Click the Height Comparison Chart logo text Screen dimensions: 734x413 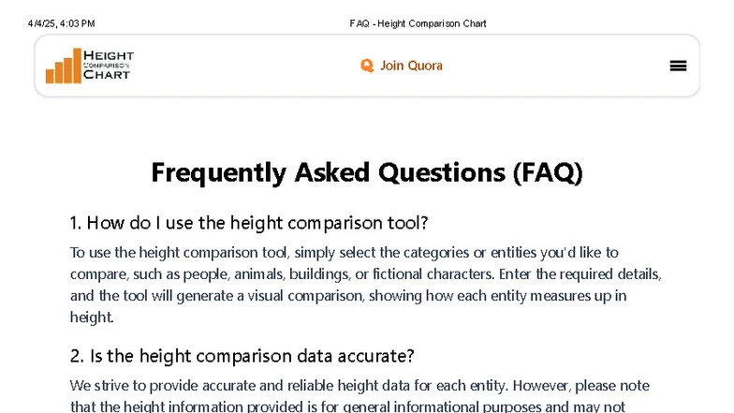[x=108, y=65]
